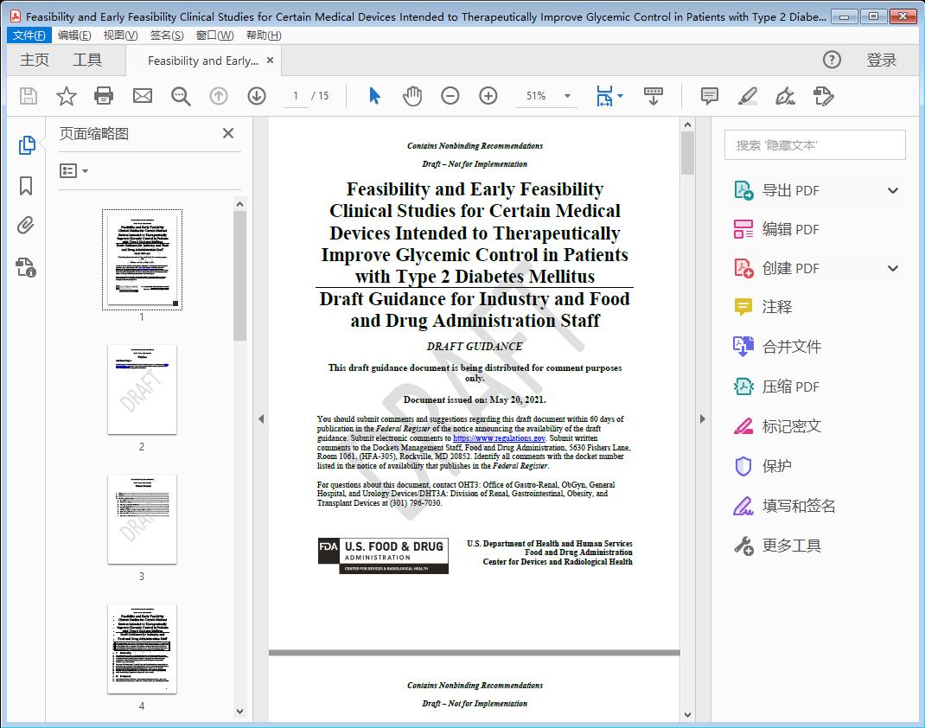Email the PDF using the envelope icon

coord(142,96)
